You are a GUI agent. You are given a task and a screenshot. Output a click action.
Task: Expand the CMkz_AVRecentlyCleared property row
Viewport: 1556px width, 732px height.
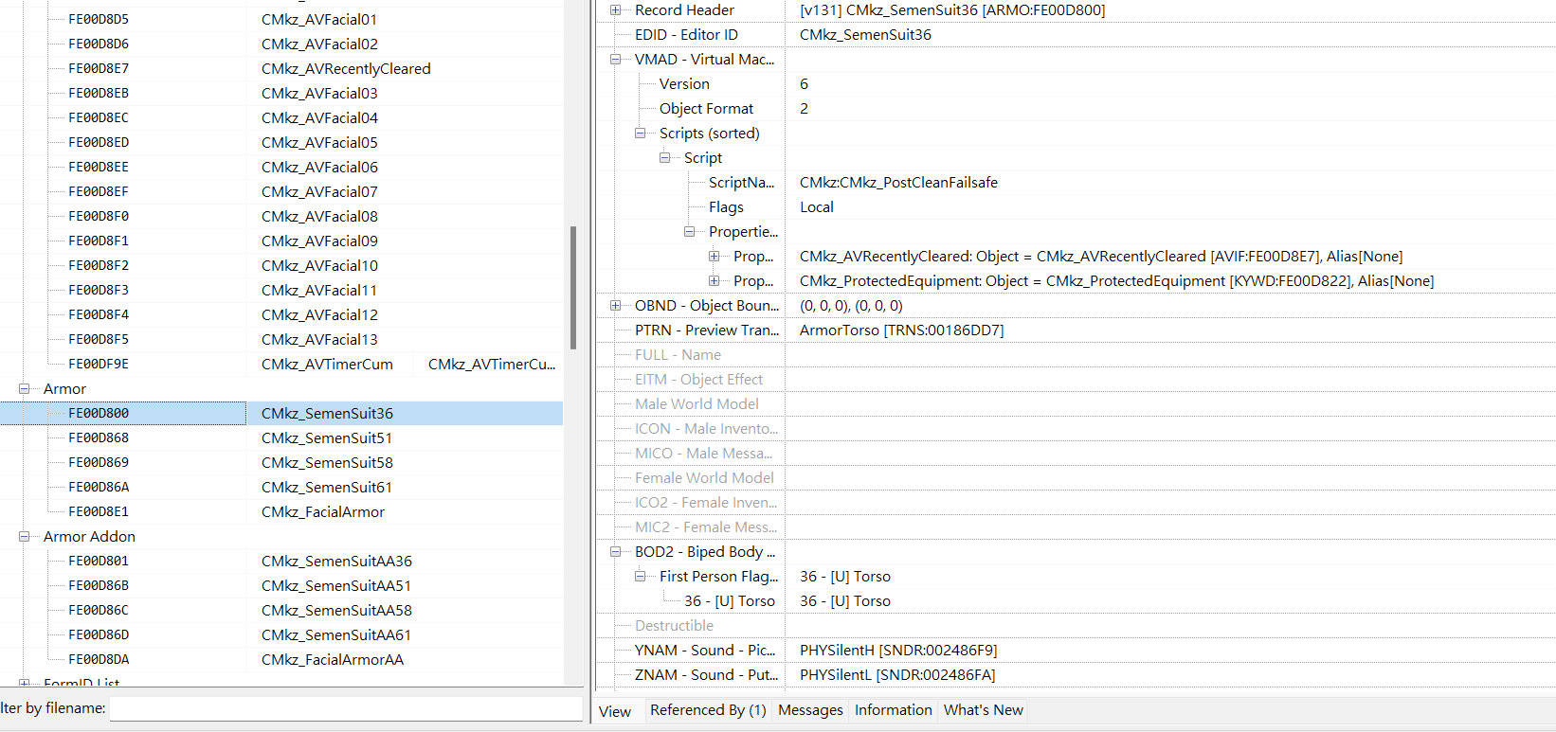714,257
